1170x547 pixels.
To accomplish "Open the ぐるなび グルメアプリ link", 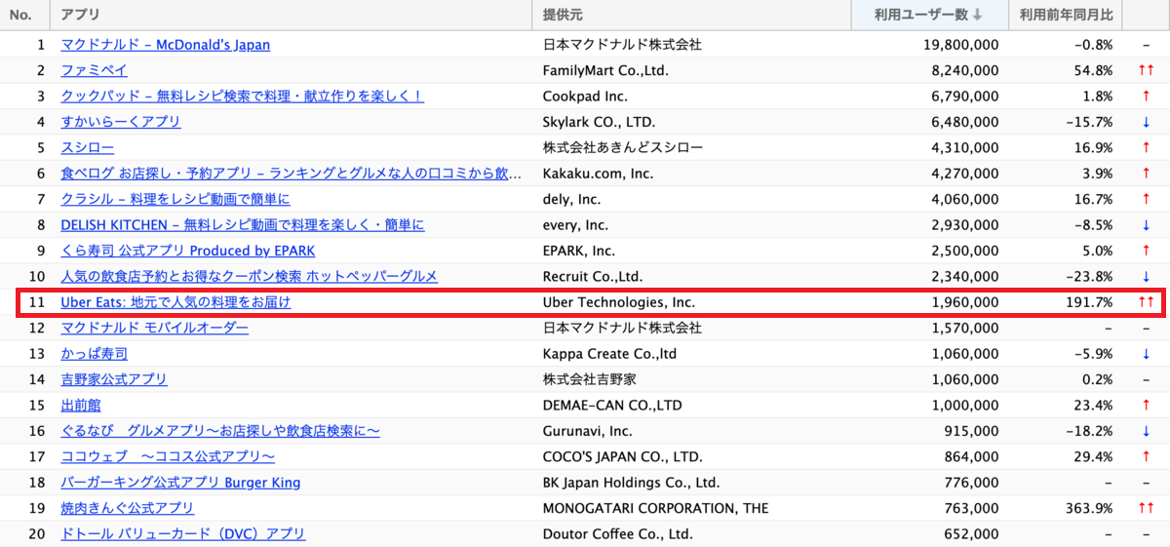I will [x=220, y=431].
